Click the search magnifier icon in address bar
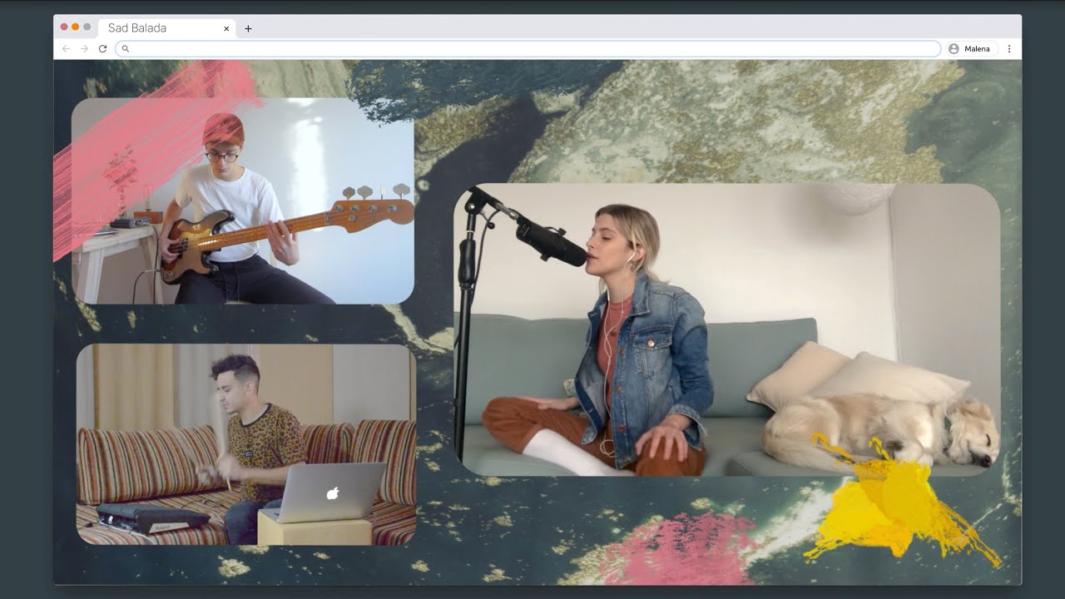This screenshot has width=1065, height=599. tap(126, 49)
